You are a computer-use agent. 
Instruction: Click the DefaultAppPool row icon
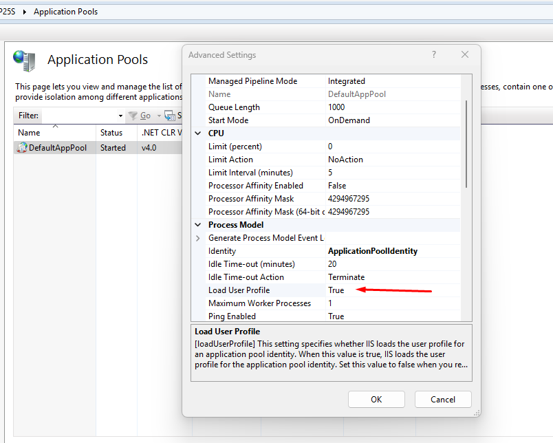point(22,147)
